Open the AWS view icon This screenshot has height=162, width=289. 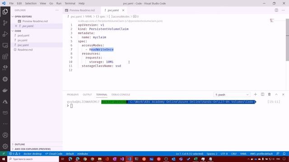tap(5, 112)
